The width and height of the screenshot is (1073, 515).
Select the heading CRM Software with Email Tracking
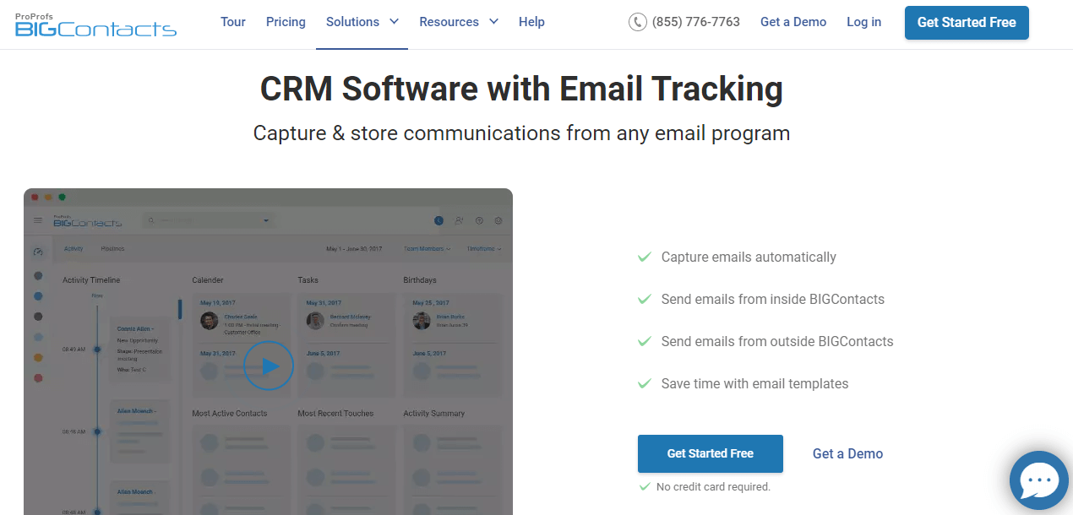coord(521,89)
